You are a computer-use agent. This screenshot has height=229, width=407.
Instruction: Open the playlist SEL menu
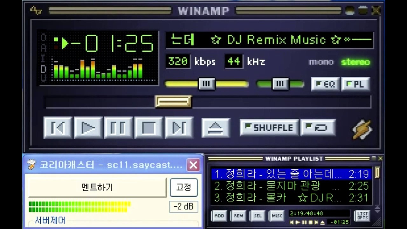click(258, 216)
